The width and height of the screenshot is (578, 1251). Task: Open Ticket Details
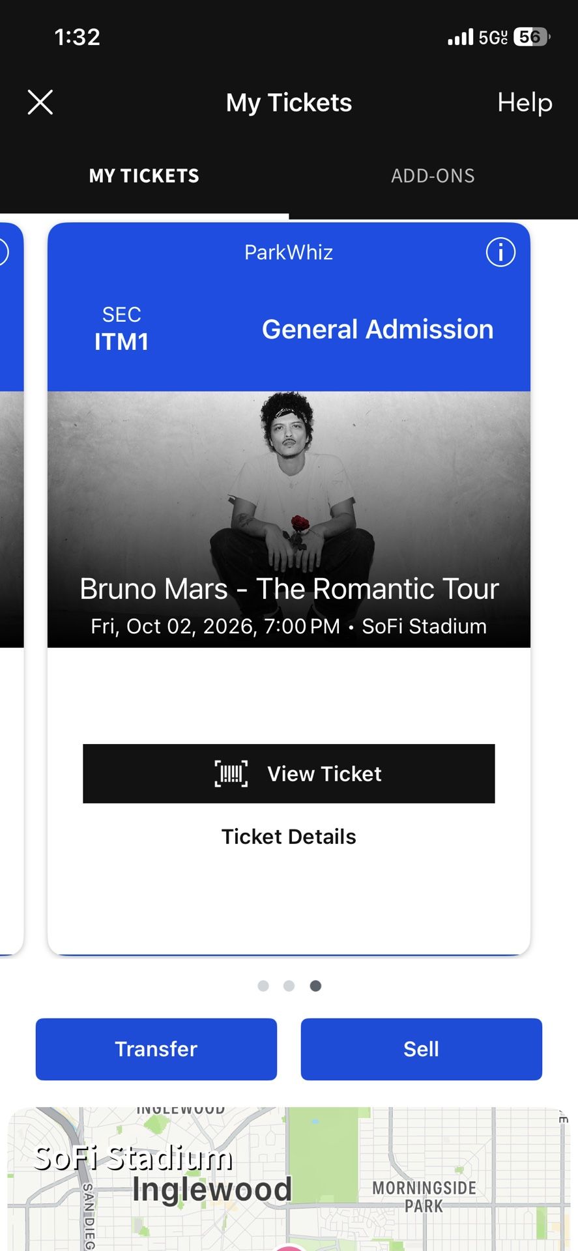pos(289,837)
